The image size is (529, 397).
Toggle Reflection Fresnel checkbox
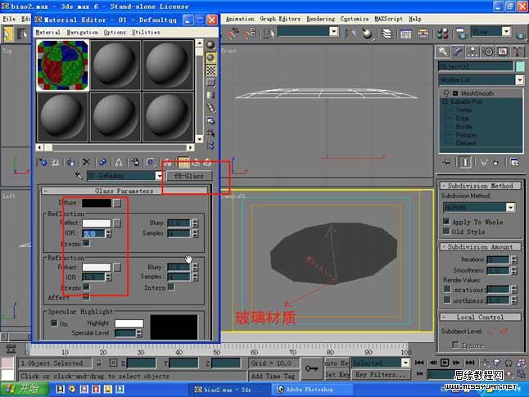pos(86,243)
